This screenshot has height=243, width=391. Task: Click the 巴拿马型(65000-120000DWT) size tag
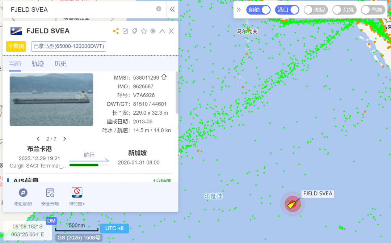(x=68, y=46)
